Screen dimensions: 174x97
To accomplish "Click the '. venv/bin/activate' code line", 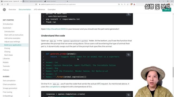I will click(56, 16).
